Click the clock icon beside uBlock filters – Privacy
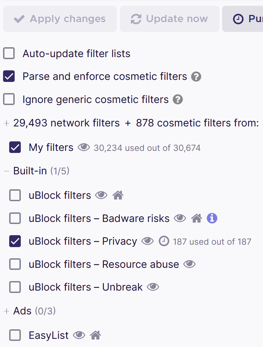 [x=164, y=241]
